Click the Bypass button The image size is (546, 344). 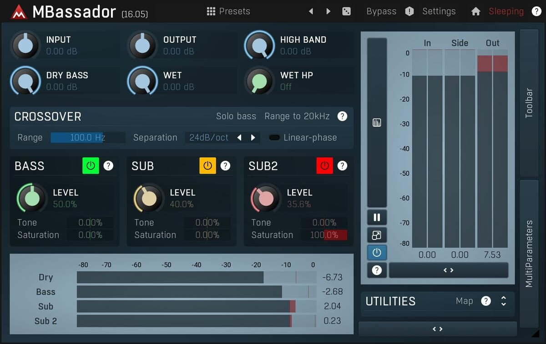coord(381,11)
